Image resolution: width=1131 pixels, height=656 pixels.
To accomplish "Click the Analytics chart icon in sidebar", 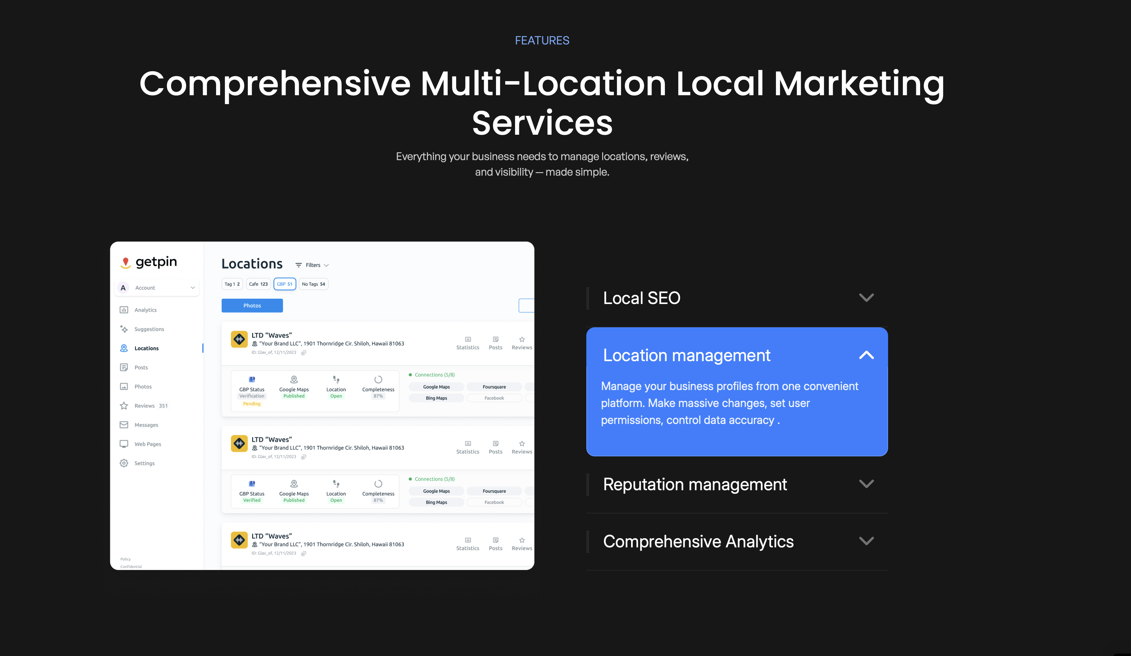I will point(124,310).
